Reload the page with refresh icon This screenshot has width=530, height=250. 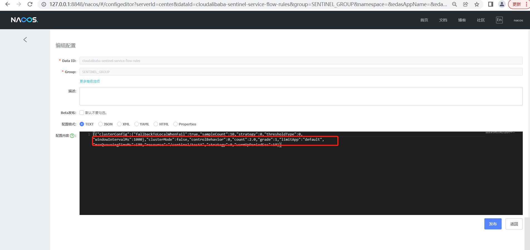coord(30,4)
